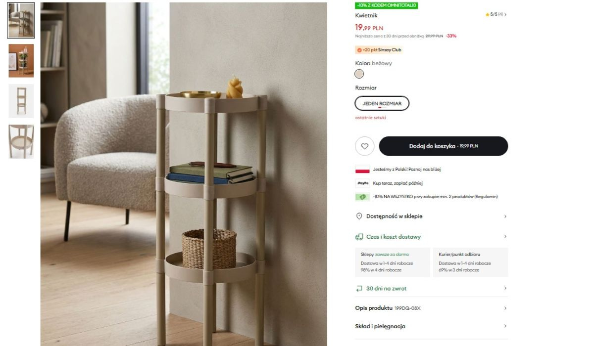
Task: Click the star rating icon
Action: (488, 15)
